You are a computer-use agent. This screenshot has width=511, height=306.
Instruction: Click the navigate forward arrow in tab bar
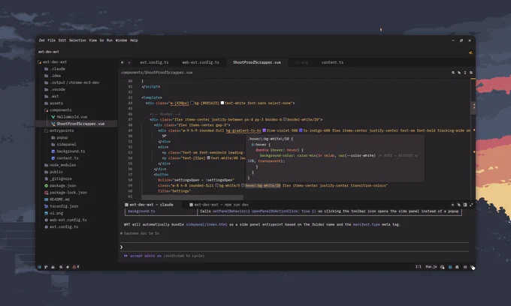pos(129,62)
